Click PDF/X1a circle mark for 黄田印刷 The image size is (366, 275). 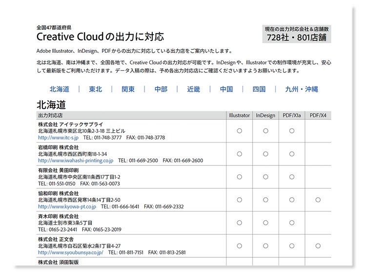[x=292, y=177]
